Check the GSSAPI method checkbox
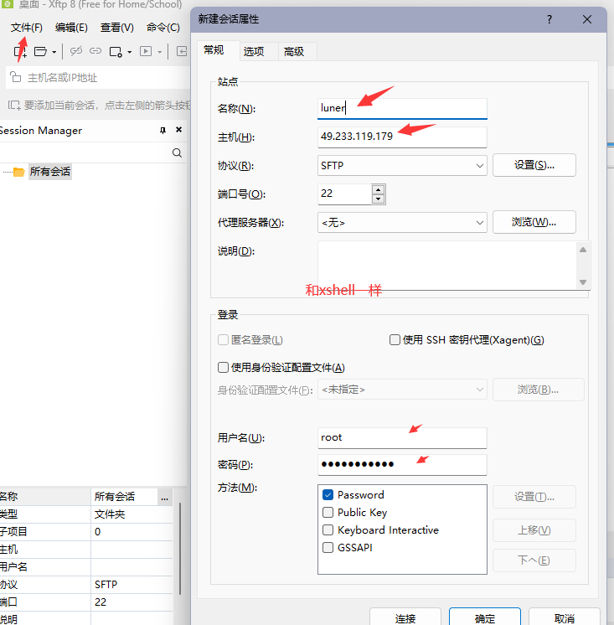 tap(328, 547)
